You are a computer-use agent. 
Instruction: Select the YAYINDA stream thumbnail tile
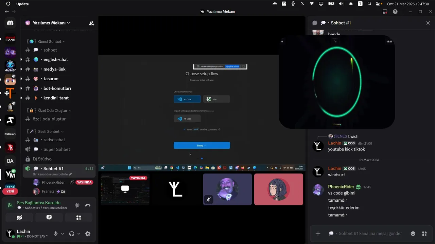[125, 189]
